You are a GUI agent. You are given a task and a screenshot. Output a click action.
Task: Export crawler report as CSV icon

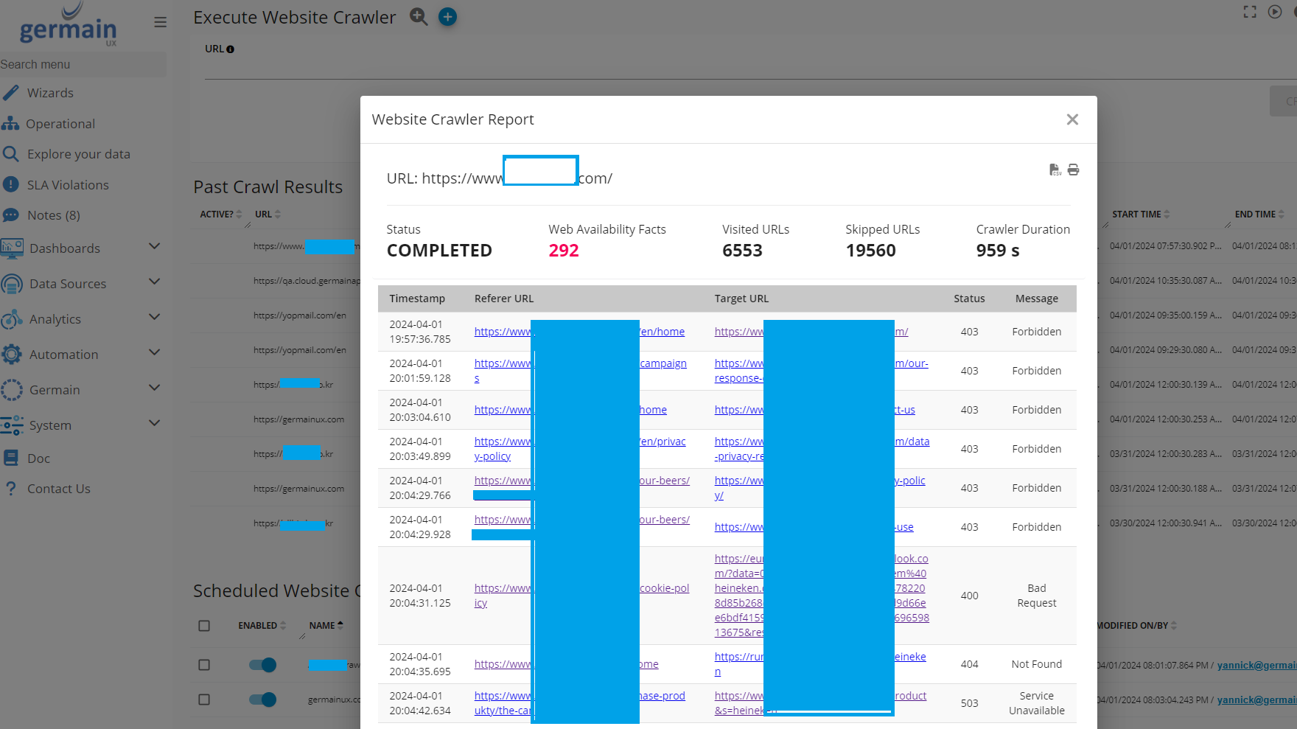1055,170
